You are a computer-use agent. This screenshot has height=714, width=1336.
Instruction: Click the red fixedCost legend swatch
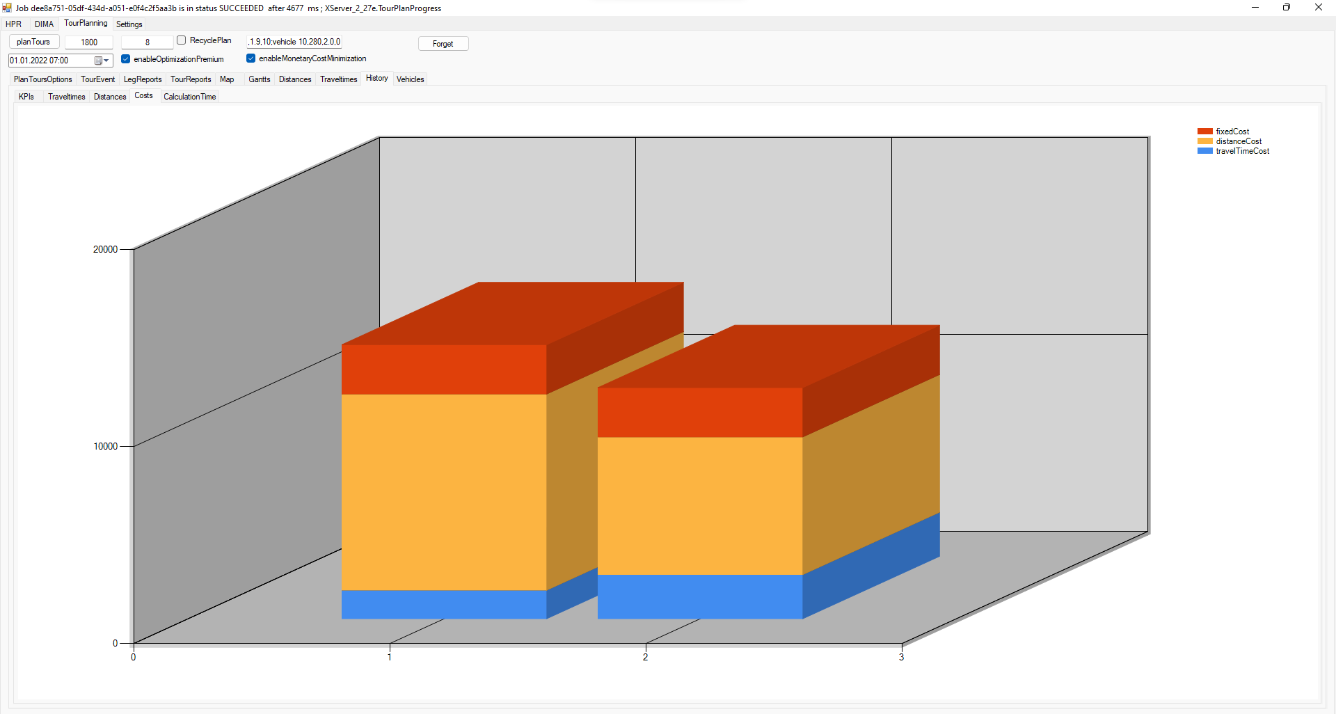(x=1204, y=132)
